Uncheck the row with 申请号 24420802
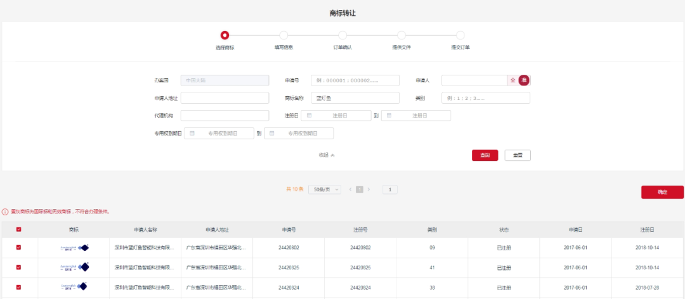This screenshot has width=685, height=299. click(x=18, y=248)
